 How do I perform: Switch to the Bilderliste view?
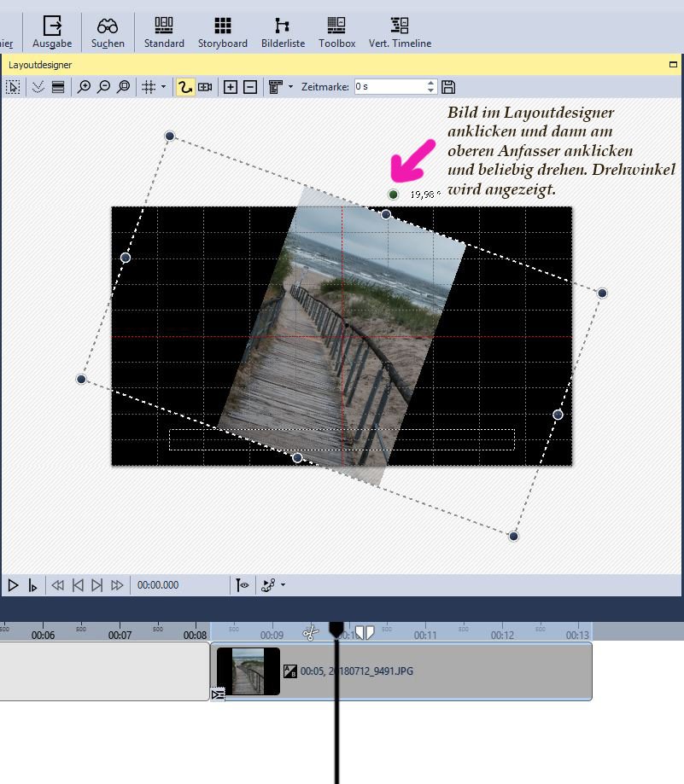pos(283,32)
